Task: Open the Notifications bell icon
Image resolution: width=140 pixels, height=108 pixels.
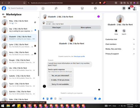Action: coord(129,8)
